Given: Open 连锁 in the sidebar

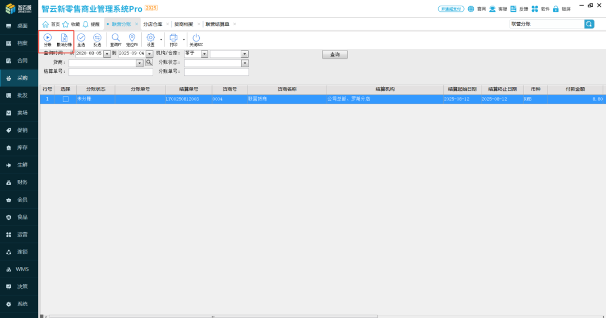Looking at the screenshot, I should click(x=19, y=252).
